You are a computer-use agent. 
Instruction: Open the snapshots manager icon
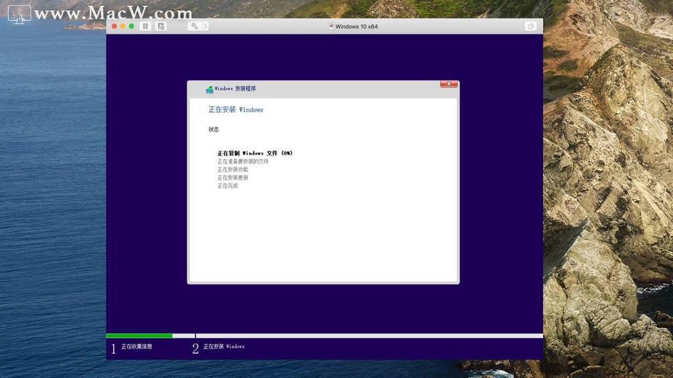point(161,26)
